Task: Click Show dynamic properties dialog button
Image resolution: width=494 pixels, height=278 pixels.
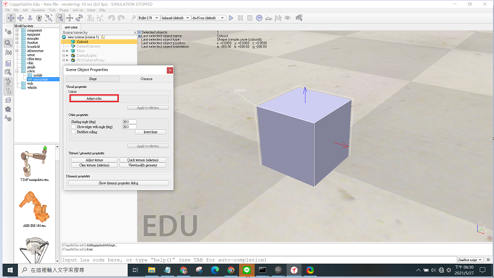Action: click(119, 183)
